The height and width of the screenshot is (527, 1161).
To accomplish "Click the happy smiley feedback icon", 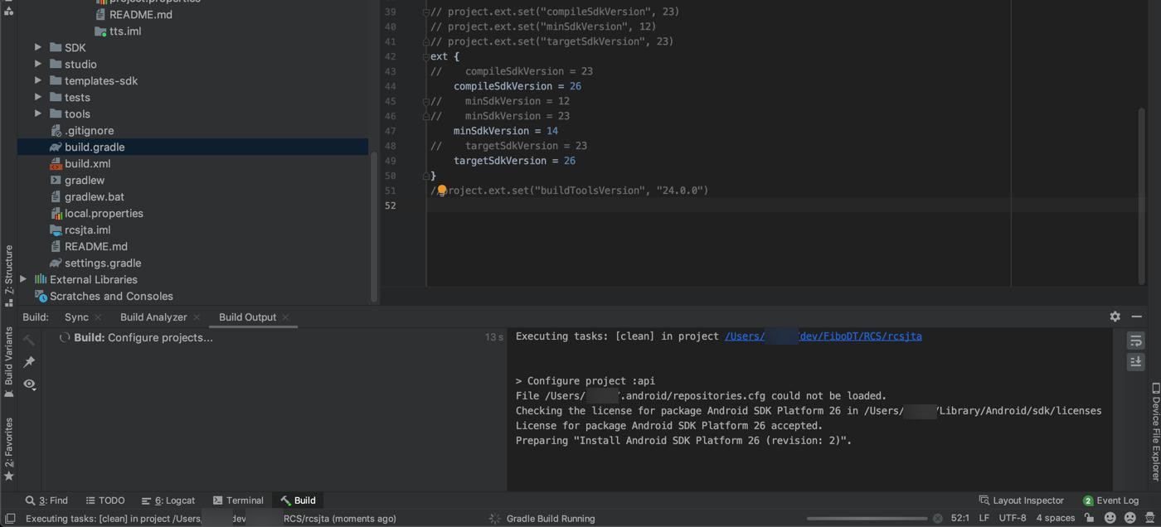I will [x=1110, y=519].
